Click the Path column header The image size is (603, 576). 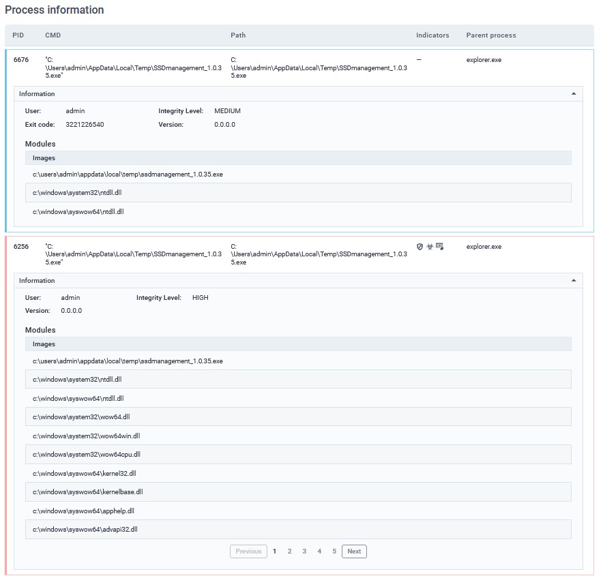click(x=238, y=35)
